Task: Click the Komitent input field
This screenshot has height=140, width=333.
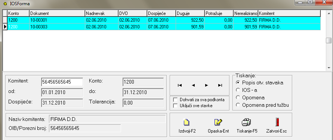Action: tap(62, 82)
